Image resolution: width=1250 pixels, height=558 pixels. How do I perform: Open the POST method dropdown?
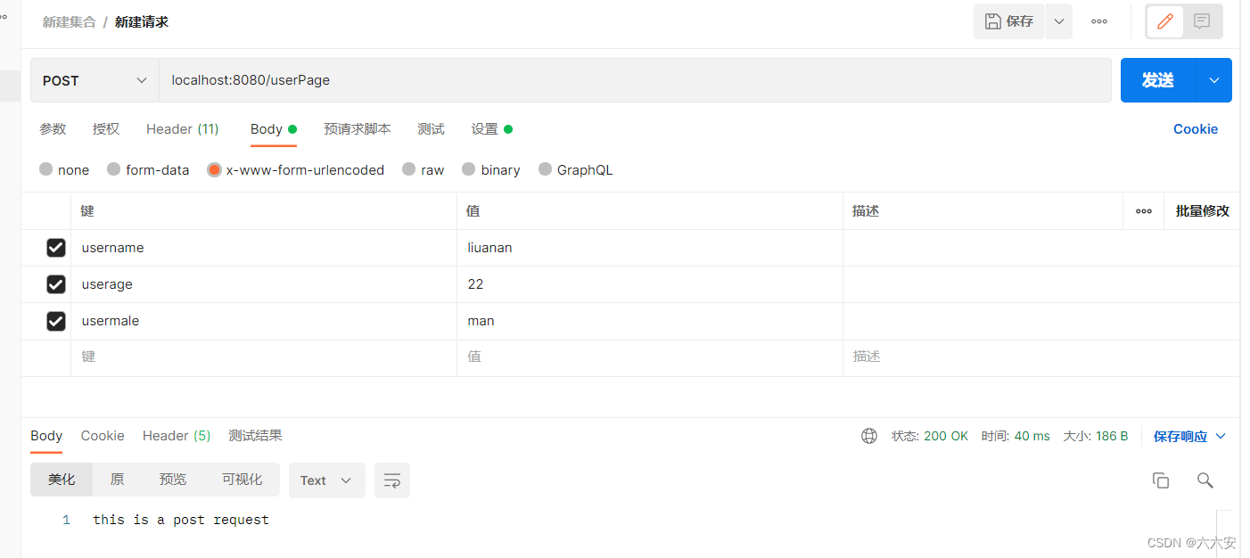(x=94, y=79)
